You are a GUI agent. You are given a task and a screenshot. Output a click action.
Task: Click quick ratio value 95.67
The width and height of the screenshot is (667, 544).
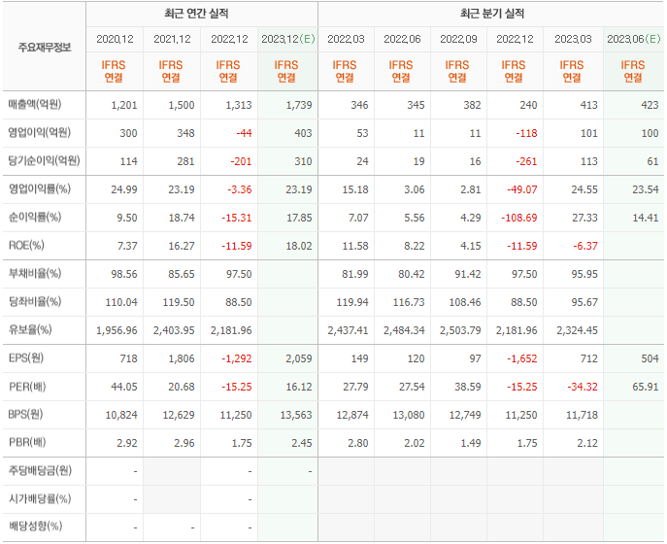[584, 302]
